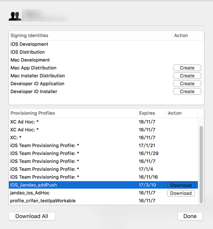Click the Signing Identities column header
This screenshot has width=213, height=229.
point(91,35)
